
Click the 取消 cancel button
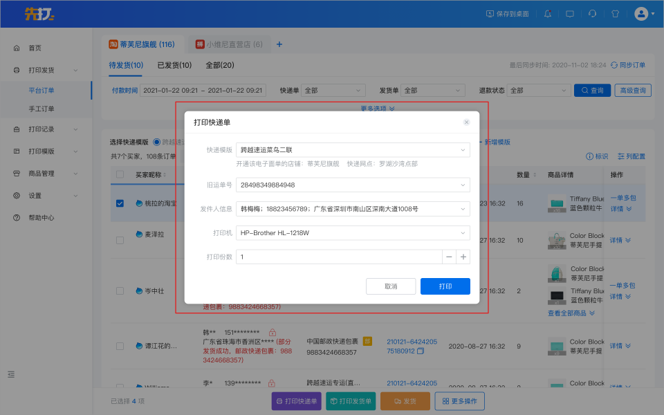coord(391,286)
